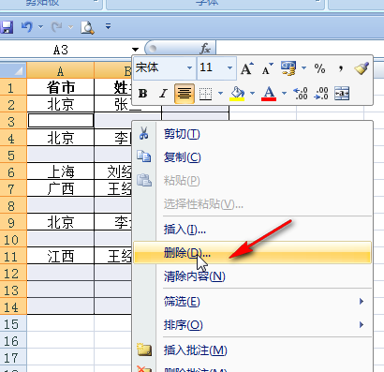
Task: Click the yellow Fill Color bucket
Action: [x=237, y=94]
